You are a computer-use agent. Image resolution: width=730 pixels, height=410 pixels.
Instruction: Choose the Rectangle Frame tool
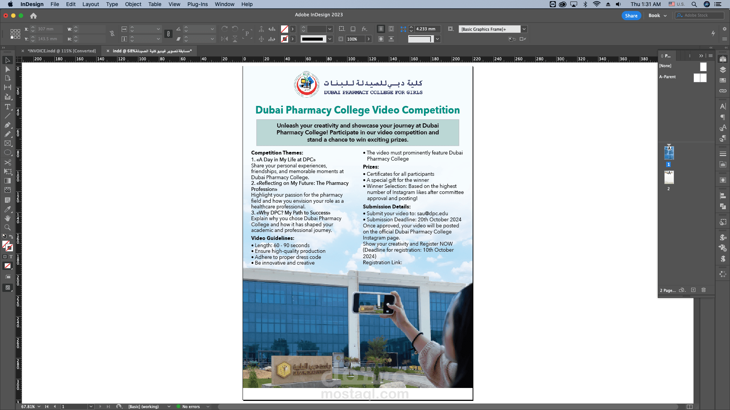[7, 143]
